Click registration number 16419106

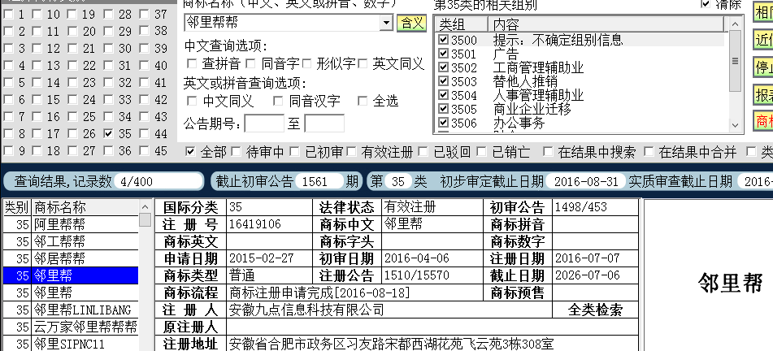(255, 224)
